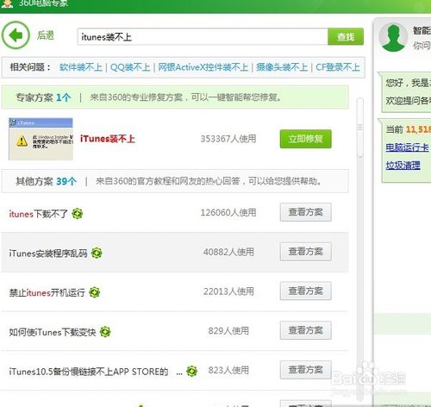Image resolution: width=431 pixels, height=407 pixels.
Task: Click the 其他方案 39个 section header
Action: click(x=175, y=181)
